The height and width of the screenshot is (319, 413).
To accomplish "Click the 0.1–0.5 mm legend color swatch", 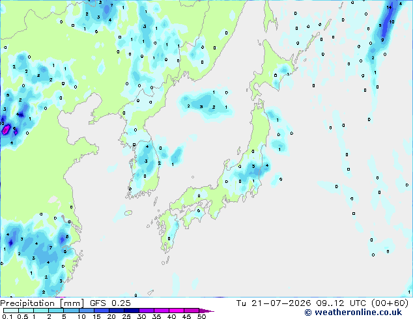I will pos(11,311).
